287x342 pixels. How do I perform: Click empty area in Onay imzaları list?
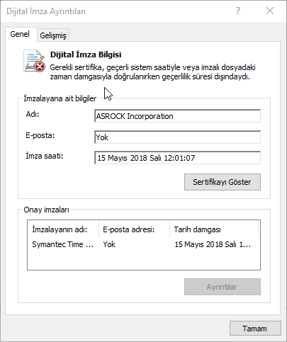144,260
